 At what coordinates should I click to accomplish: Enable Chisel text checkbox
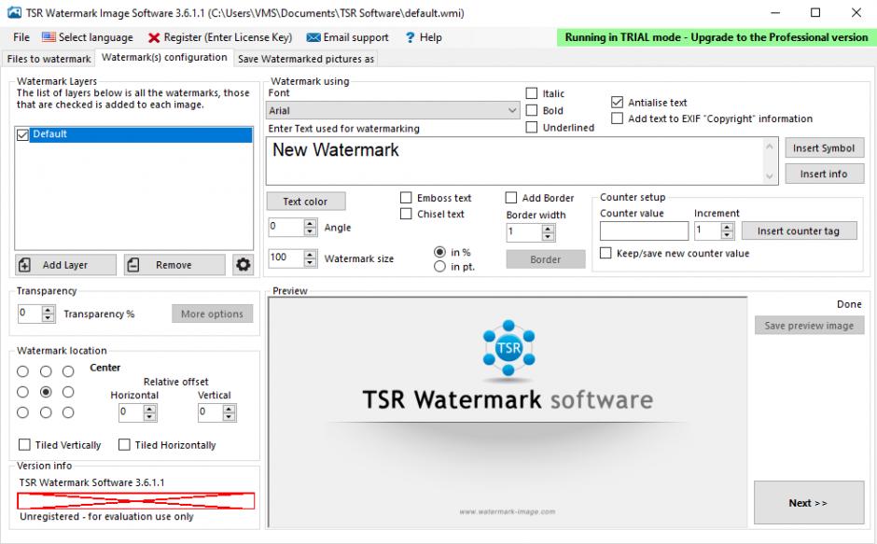[x=406, y=214]
